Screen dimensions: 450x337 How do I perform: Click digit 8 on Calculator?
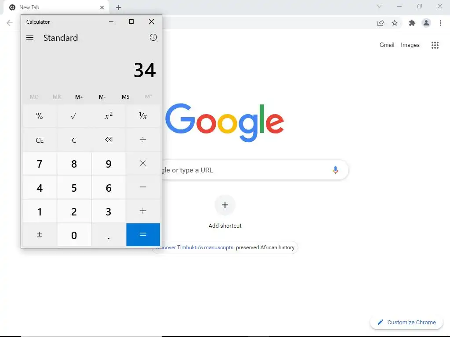click(x=74, y=163)
